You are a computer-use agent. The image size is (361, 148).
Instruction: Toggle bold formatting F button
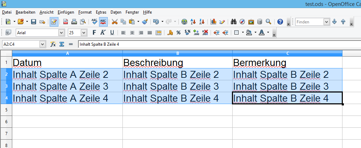(x=94, y=33)
